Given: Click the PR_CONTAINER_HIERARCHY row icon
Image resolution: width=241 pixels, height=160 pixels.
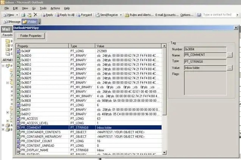Looking at the screenshot, I should [19, 137].
